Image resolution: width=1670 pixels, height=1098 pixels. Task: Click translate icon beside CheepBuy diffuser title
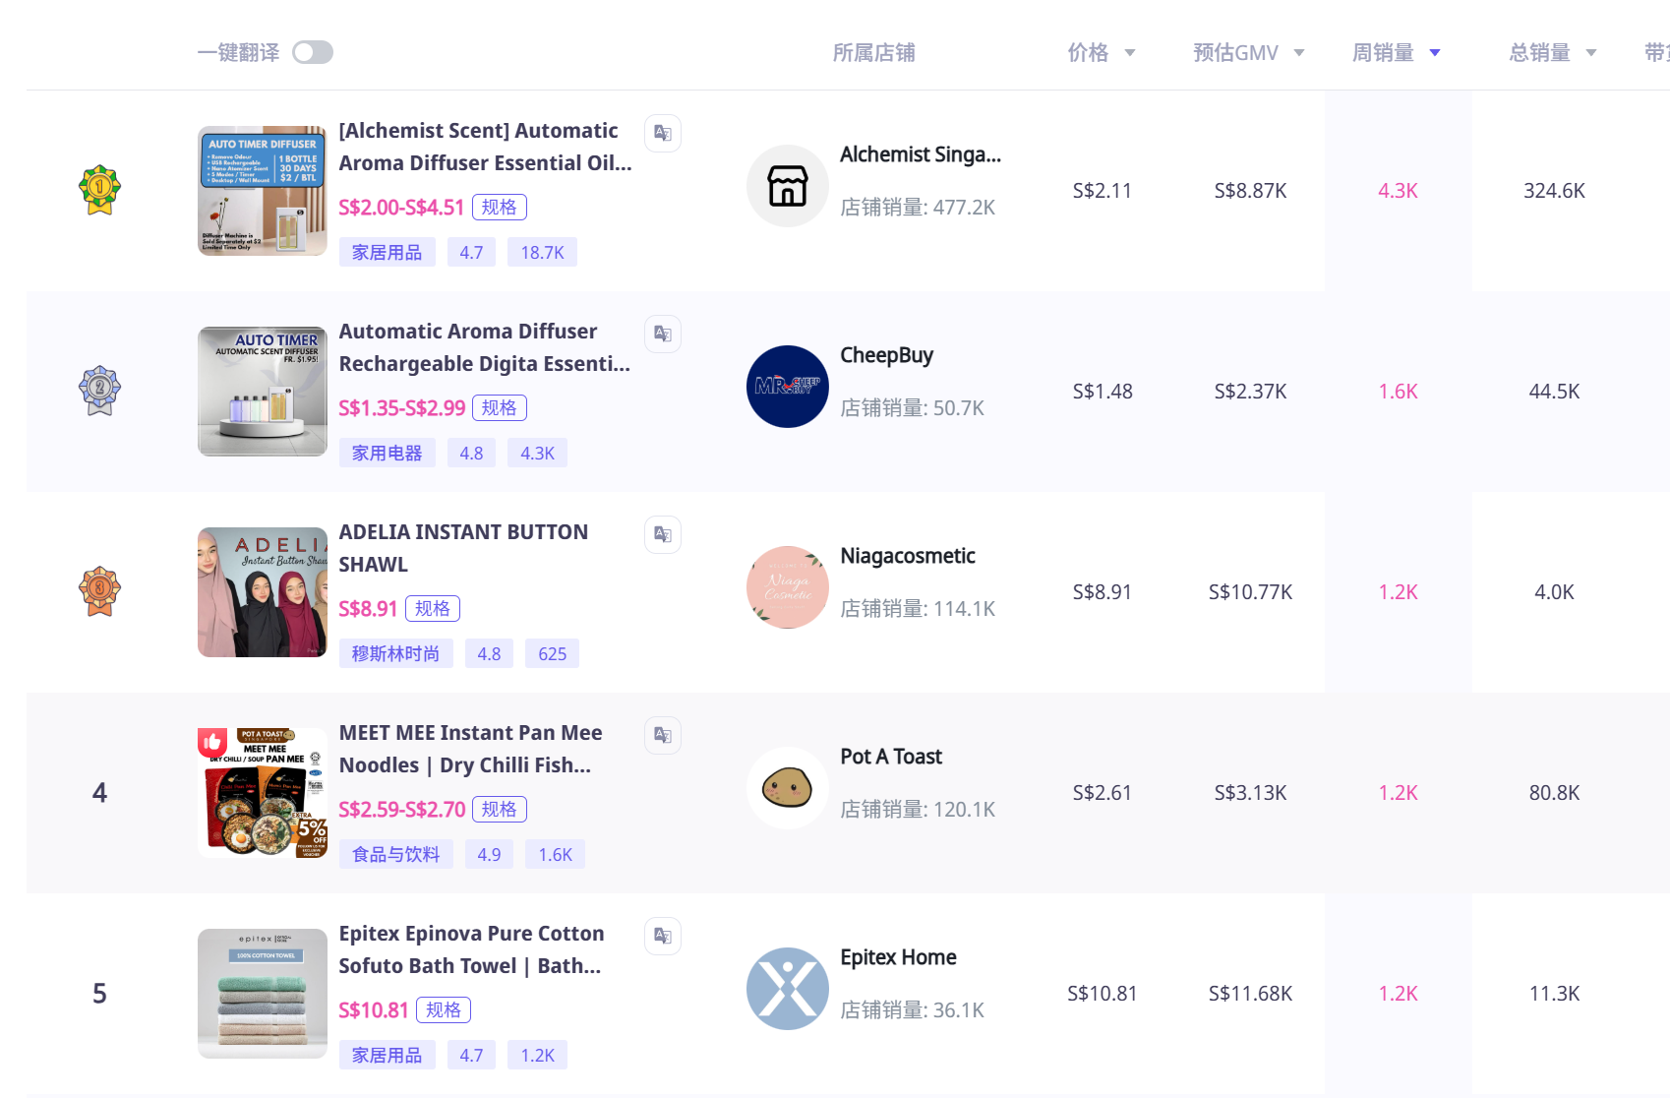pyautogui.click(x=663, y=334)
